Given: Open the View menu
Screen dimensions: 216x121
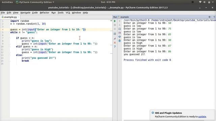Looking at the screenshot, I should click(16, 13).
